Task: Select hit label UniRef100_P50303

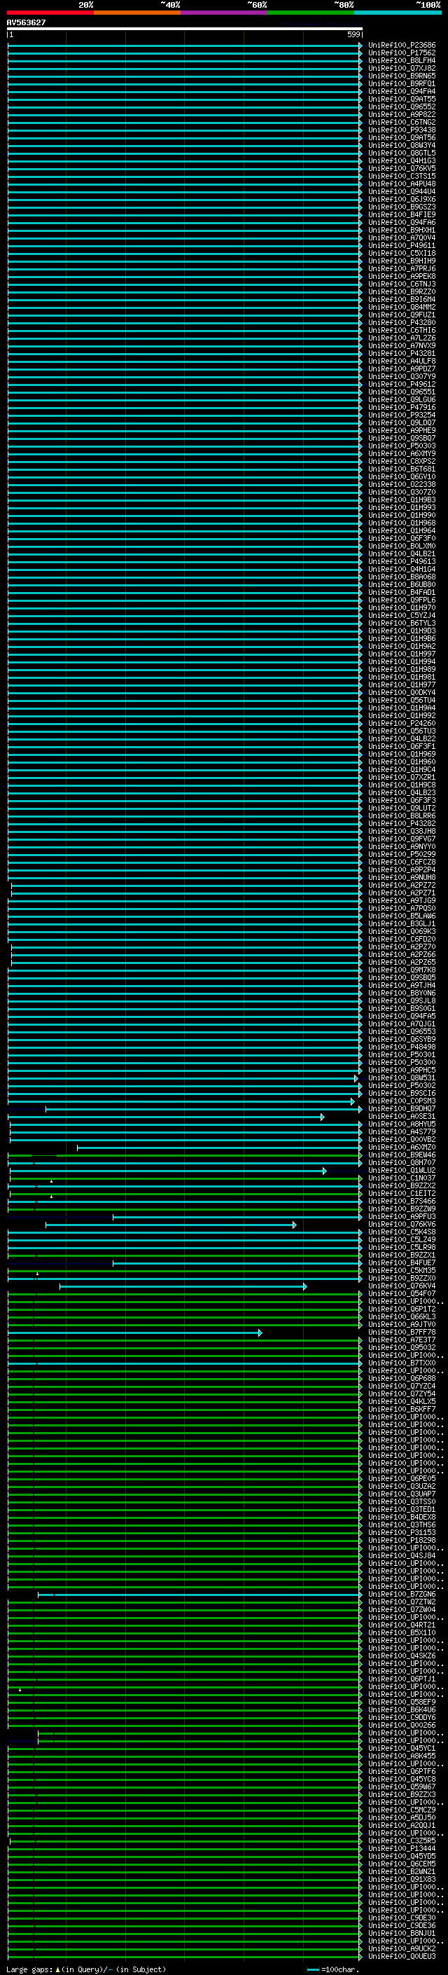Action: click(x=401, y=446)
